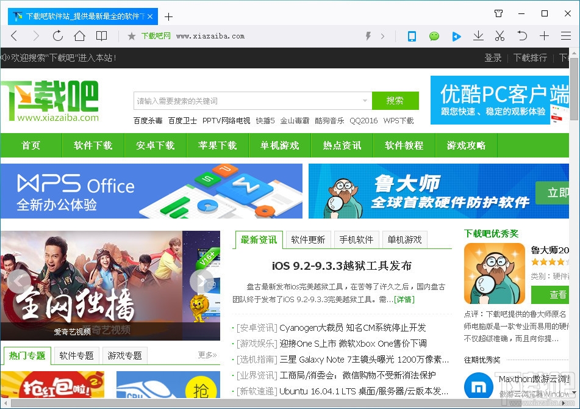
Task: Reopen closed tab via the undo arrow icon
Action: (521, 36)
